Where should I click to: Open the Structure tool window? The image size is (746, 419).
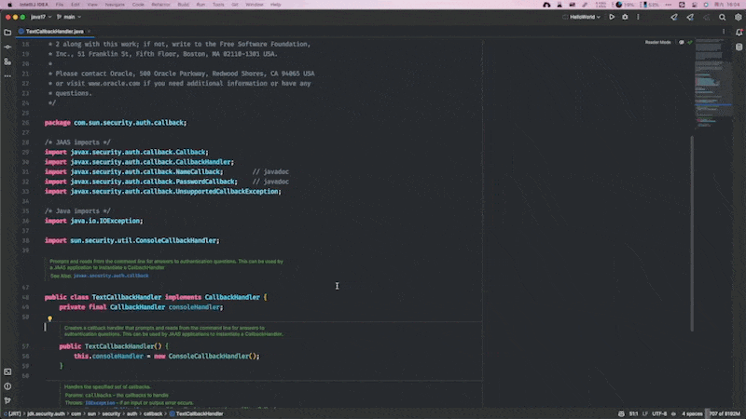pos(7,60)
